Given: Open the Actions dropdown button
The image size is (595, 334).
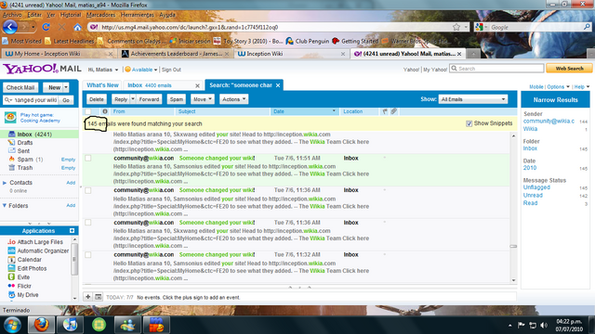Looking at the screenshot, I should coord(233,99).
